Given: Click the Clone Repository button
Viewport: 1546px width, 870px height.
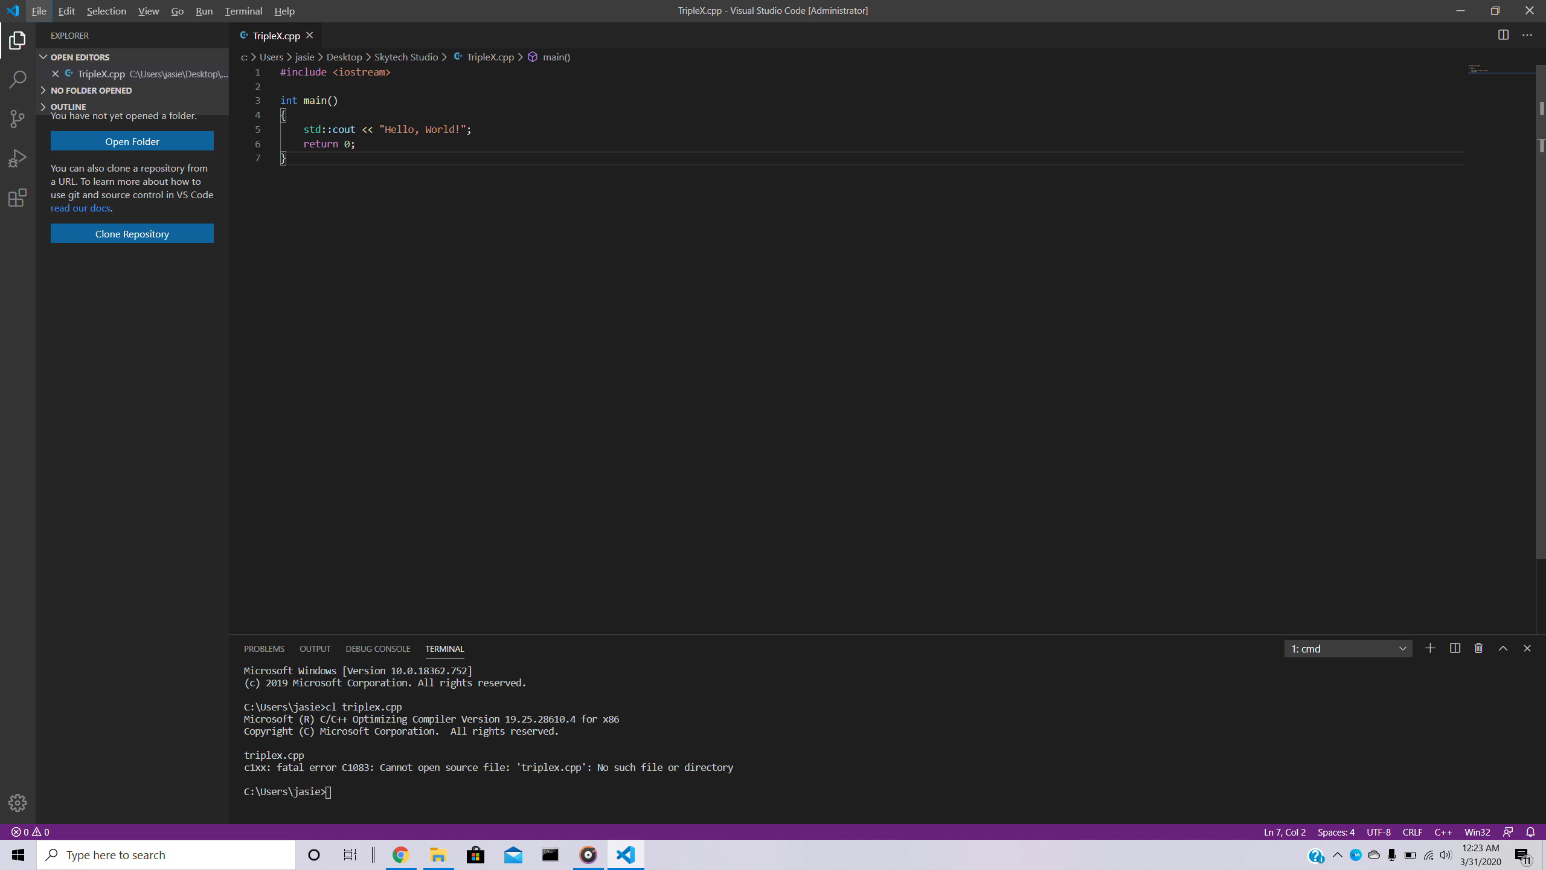Looking at the screenshot, I should (132, 234).
